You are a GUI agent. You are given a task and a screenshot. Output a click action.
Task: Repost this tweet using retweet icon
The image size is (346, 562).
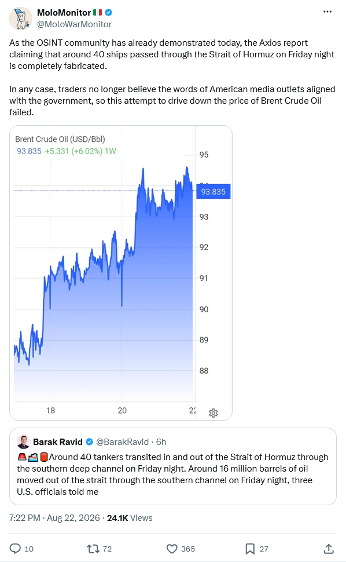coord(93,548)
